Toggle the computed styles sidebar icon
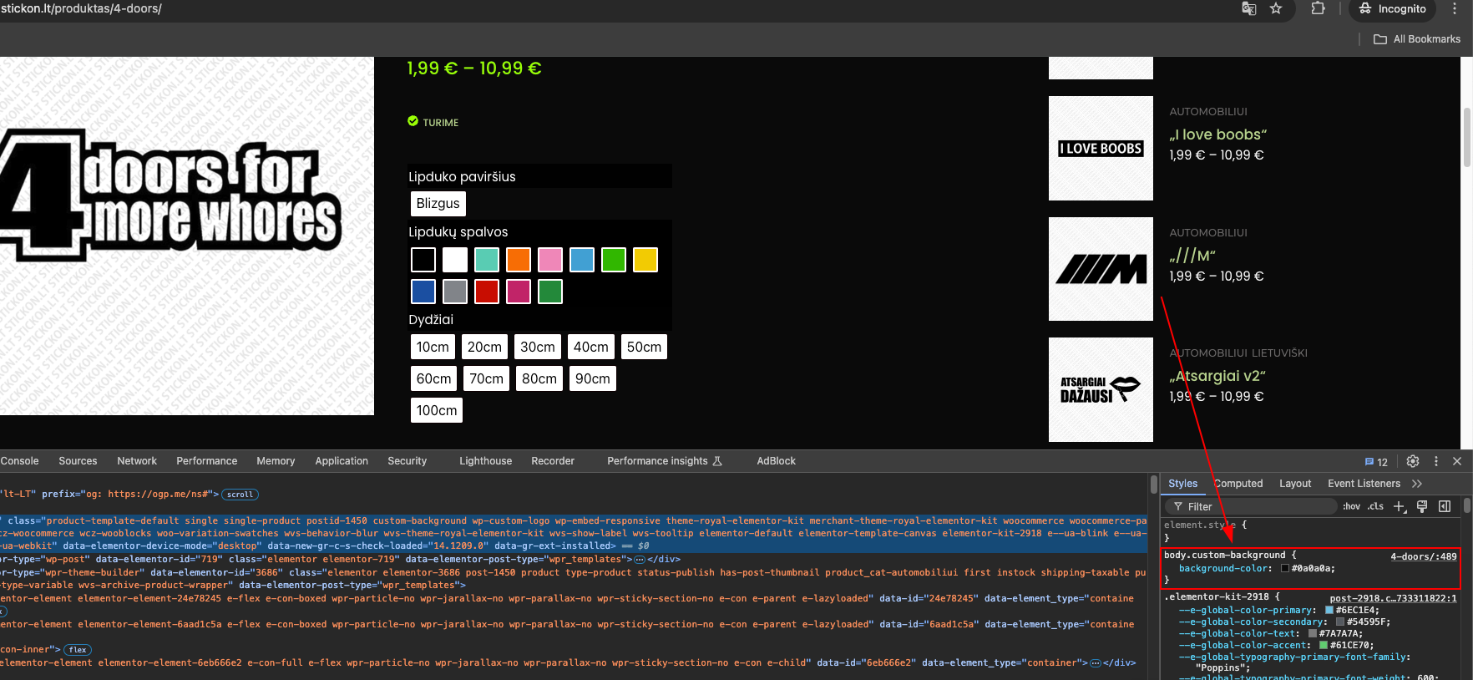The width and height of the screenshot is (1473, 680). point(1445,506)
